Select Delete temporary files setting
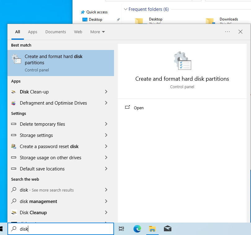Viewport: 251px width, 235px height. 61,124
